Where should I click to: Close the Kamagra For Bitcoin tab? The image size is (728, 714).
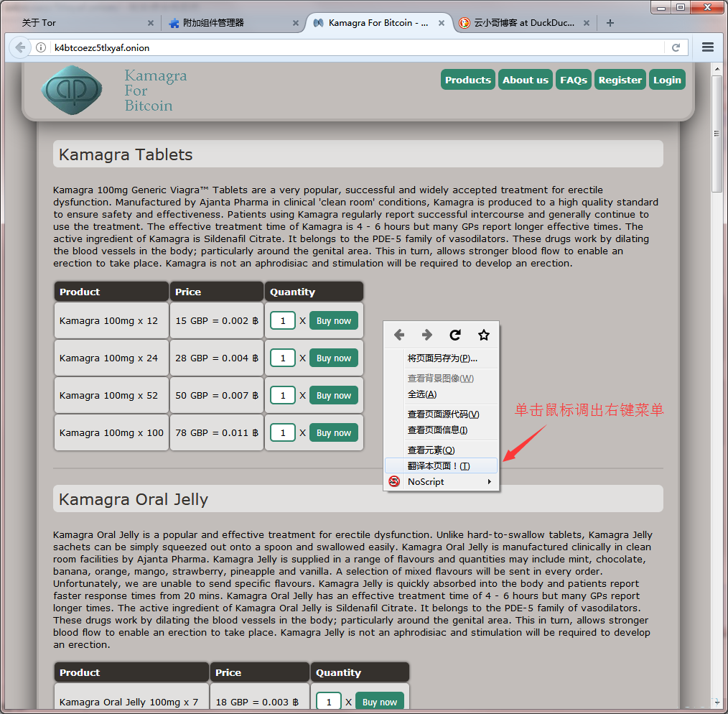point(441,23)
